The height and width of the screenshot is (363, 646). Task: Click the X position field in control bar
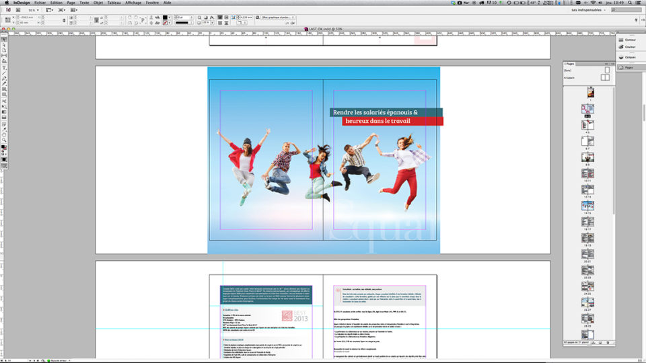pos(27,17)
